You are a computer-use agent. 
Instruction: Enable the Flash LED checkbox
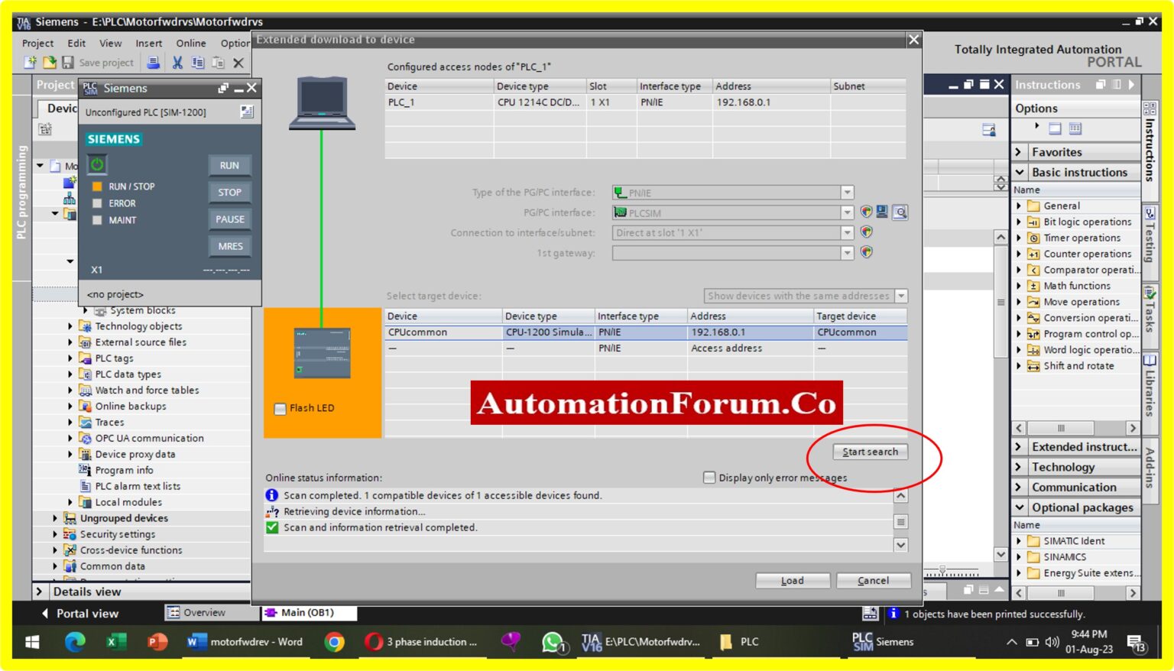tap(280, 408)
